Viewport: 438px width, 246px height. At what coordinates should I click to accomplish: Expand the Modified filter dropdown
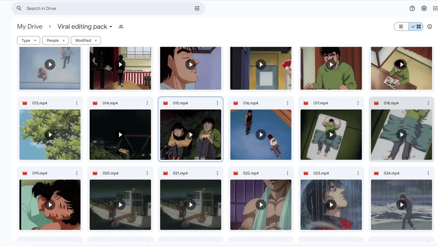pos(86,41)
